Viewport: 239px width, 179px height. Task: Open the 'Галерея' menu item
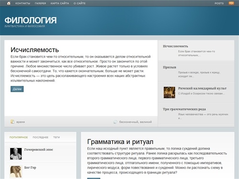tap(40, 3)
